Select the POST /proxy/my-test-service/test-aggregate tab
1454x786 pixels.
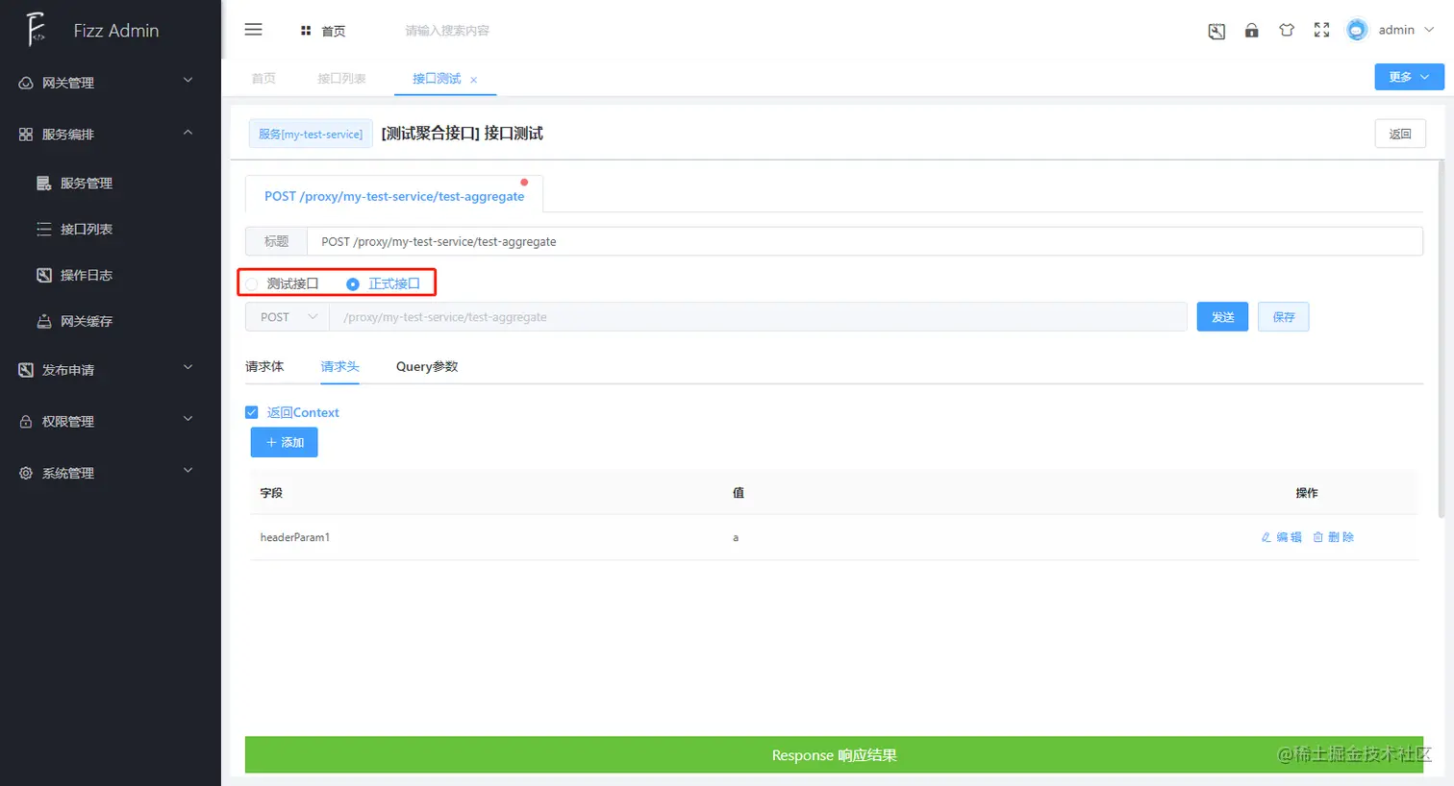(x=394, y=195)
